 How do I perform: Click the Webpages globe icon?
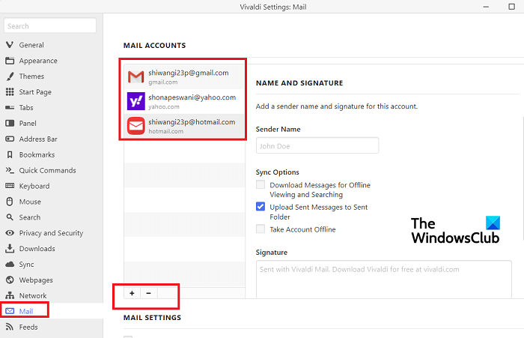10,280
